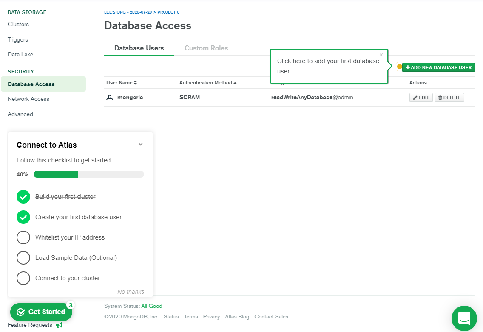Image resolution: width=483 pixels, height=332 pixels.
Task: Click Load Sample Data (Optional) step
Action: 76,258
